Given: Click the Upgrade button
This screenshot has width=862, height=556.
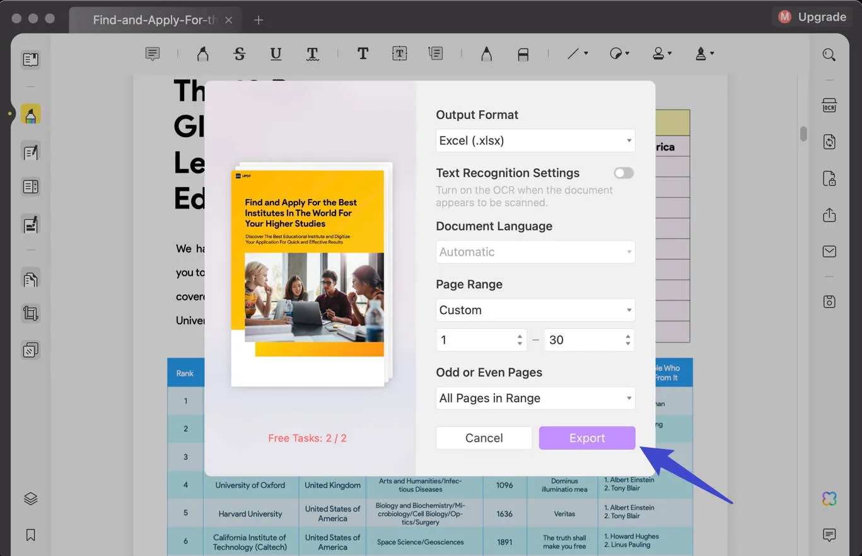Looking at the screenshot, I should point(812,17).
